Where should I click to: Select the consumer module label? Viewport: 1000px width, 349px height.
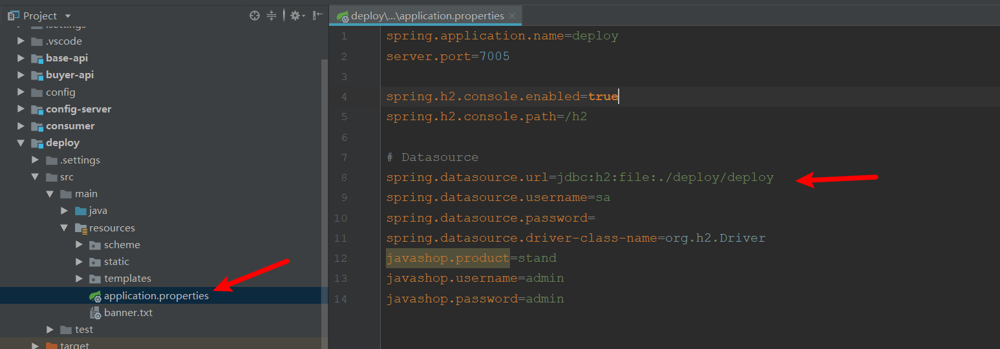(70, 126)
